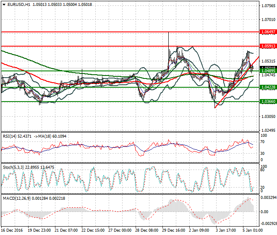Select the green 1.04228 support level label
This screenshot has height=235, width=277.
click(x=268, y=87)
